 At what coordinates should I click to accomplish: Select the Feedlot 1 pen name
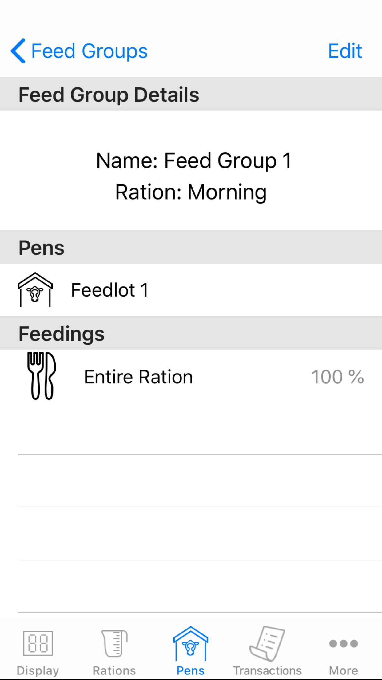pyautogui.click(x=109, y=290)
